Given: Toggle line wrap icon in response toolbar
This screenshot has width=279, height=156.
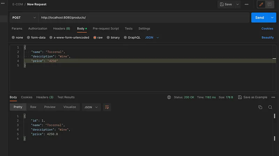Looking at the screenshot, I should pyautogui.click(x=107, y=107).
